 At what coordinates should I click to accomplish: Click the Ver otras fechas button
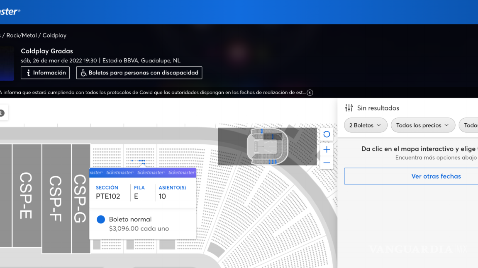pyautogui.click(x=436, y=176)
